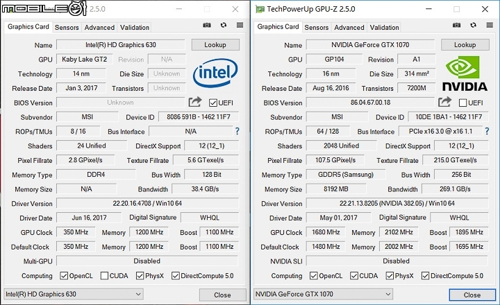Click the Die Size value 314 mm²
The height and width of the screenshot is (305, 500).
click(416, 73)
